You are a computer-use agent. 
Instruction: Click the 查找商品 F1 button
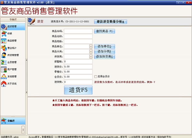pos(104,31)
